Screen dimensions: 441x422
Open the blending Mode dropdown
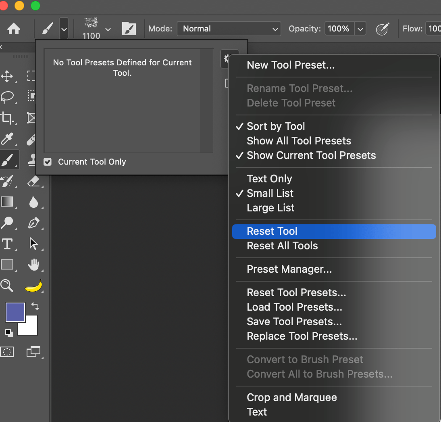[229, 29]
